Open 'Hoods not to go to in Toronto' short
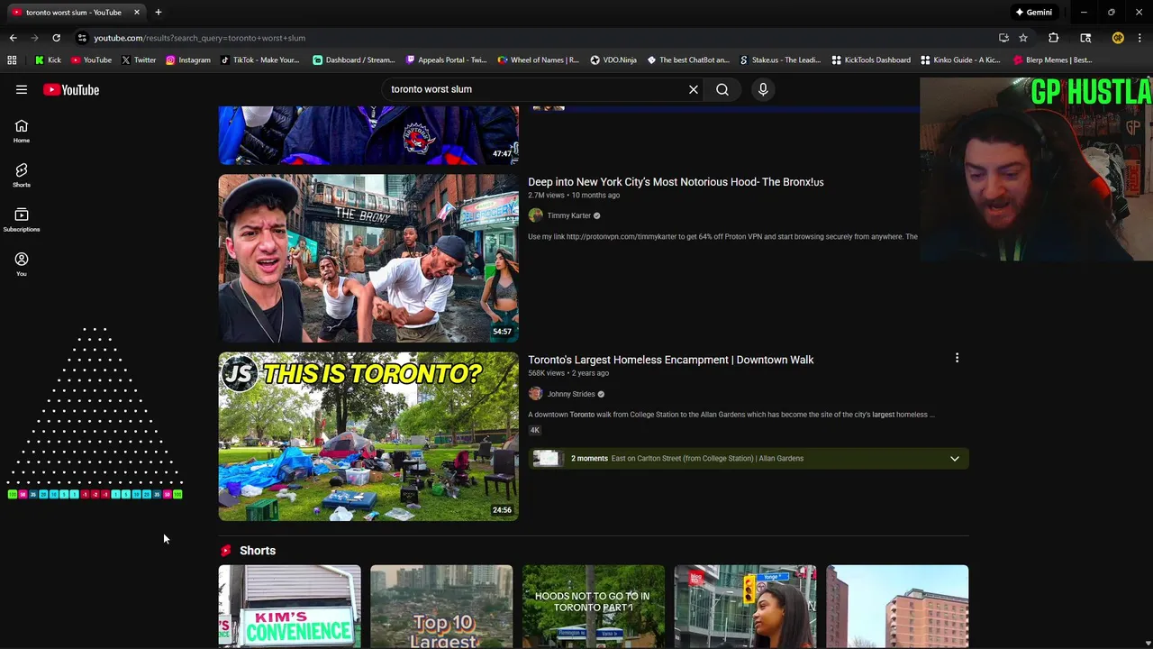The width and height of the screenshot is (1153, 649). tap(594, 607)
